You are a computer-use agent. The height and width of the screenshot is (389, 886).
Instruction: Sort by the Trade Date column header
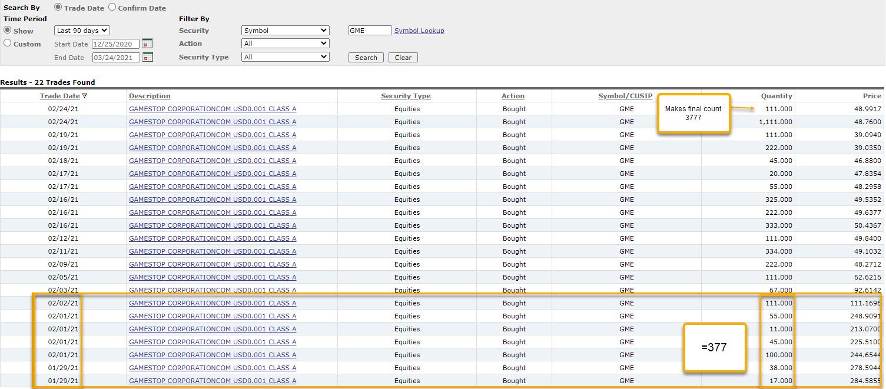point(59,96)
